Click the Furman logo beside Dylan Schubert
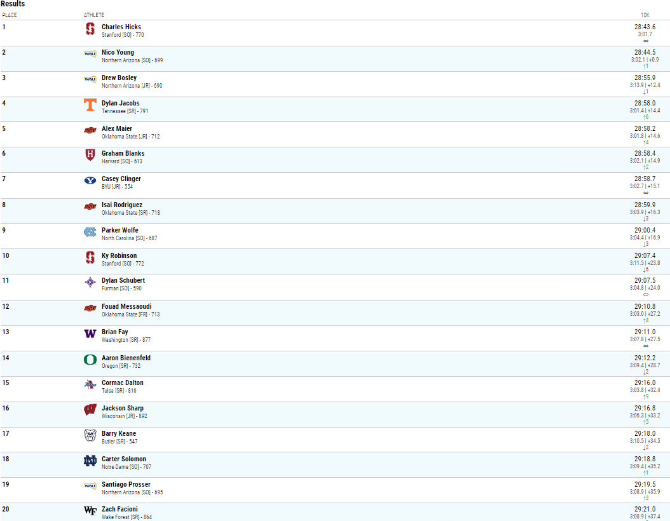Screen dimensions: 670x521 click(x=90, y=282)
